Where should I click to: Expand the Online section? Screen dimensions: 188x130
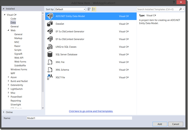[4, 112]
